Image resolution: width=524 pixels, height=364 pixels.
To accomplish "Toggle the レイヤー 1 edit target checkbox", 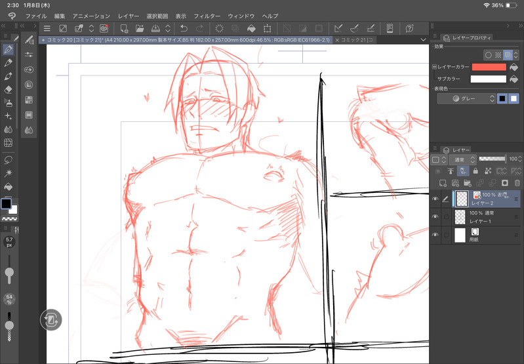I will coord(446,217).
